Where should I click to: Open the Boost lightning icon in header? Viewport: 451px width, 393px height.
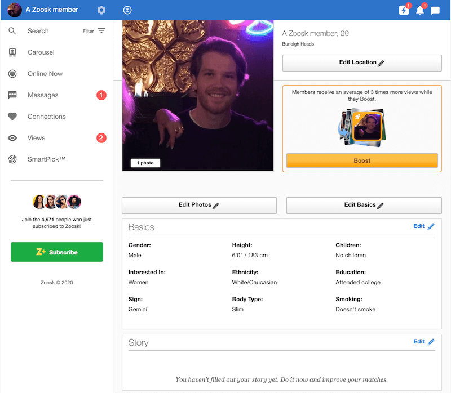pyautogui.click(x=404, y=10)
